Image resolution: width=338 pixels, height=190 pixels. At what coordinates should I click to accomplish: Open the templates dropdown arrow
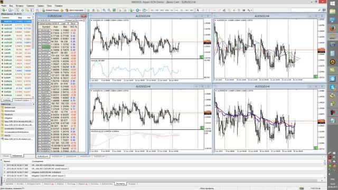(147, 10)
